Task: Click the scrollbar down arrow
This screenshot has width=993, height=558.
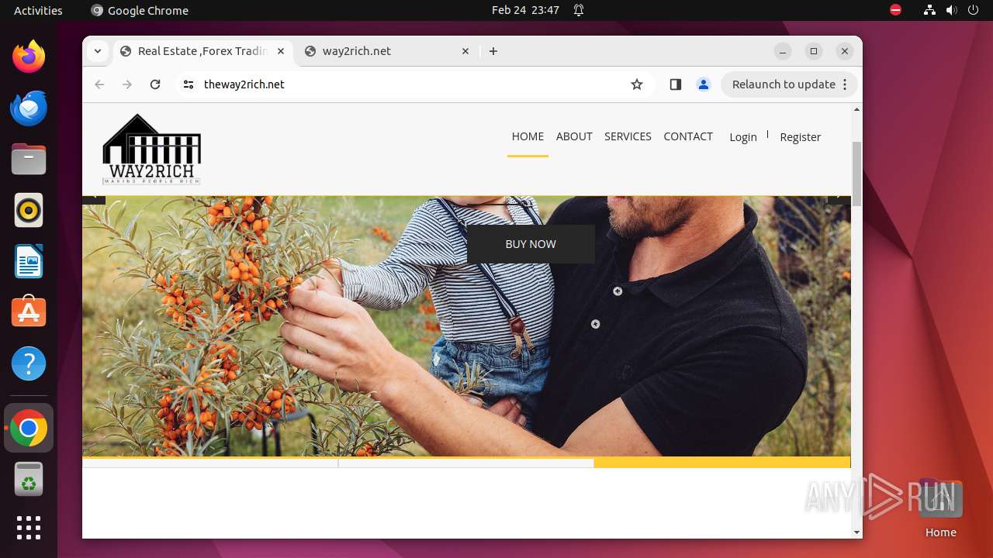Action: 856,532
